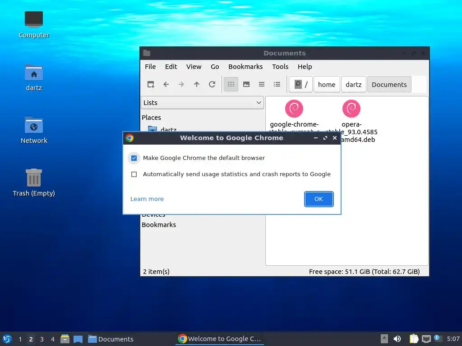
Task: Click the 5:07 clock on taskbar
Action: pyautogui.click(x=453, y=339)
